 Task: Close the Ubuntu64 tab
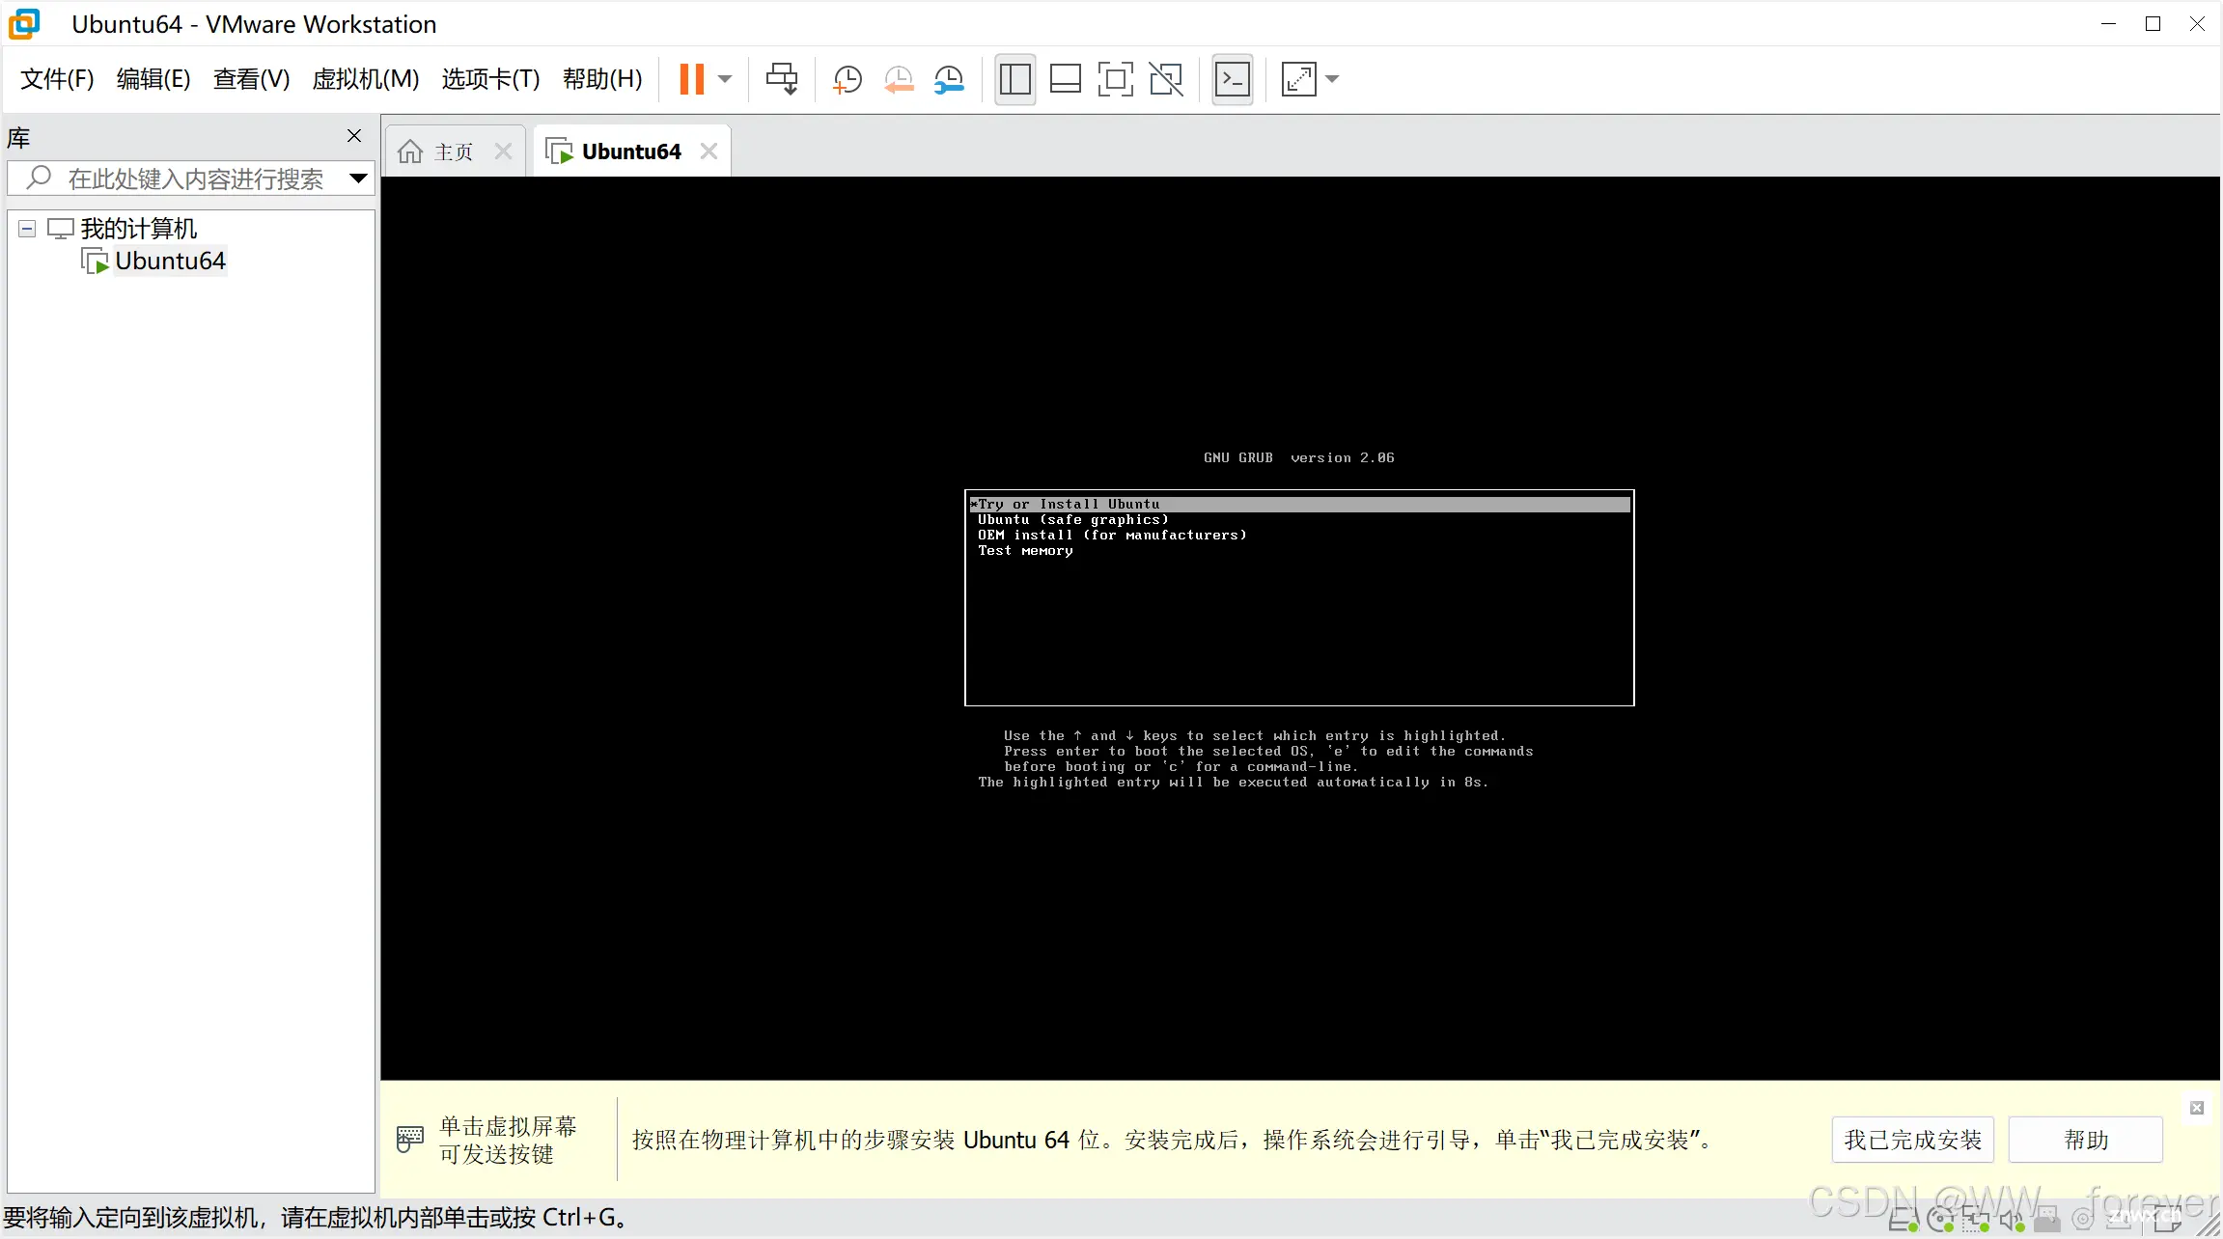(x=709, y=151)
